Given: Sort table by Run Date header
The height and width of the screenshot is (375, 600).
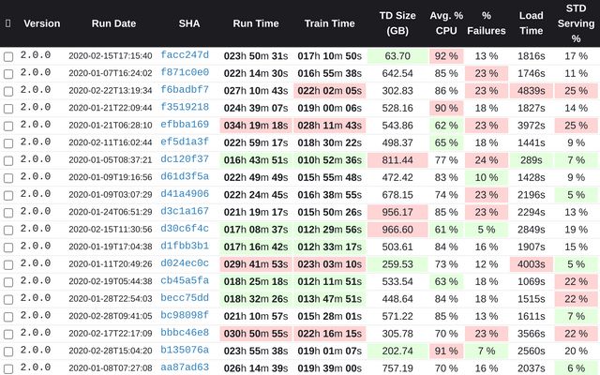Looking at the screenshot, I should point(113,23).
